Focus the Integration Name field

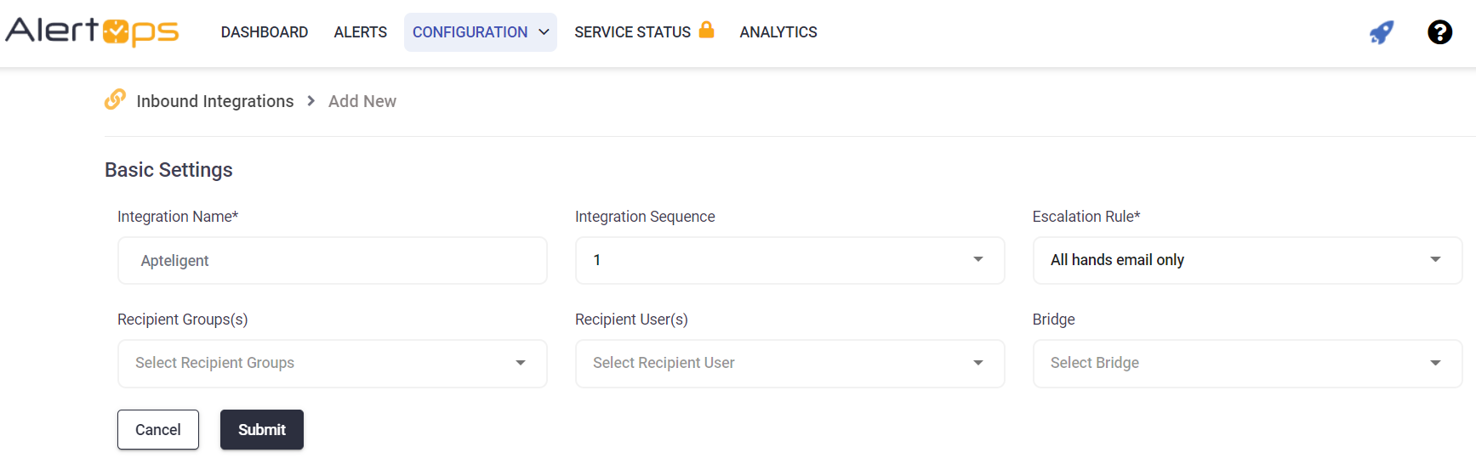[333, 260]
